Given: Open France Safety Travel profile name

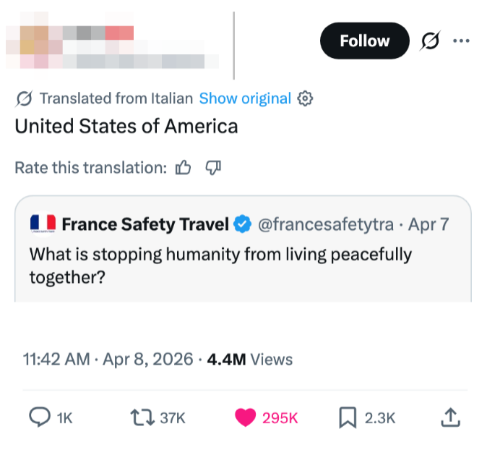Looking at the screenshot, I should click(x=145, y=224).
